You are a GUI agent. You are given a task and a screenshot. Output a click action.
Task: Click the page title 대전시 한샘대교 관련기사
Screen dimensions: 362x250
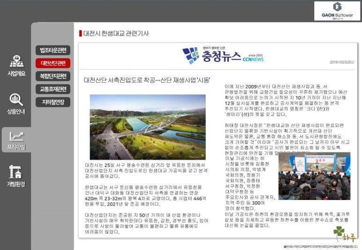pos(116,33)
